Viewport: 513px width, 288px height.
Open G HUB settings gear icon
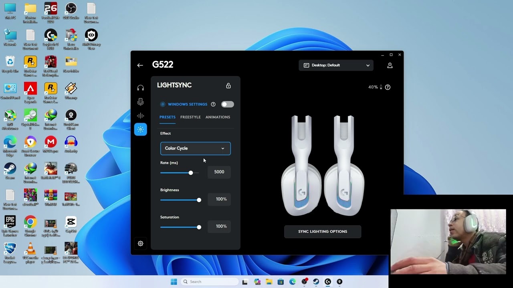click(140, 243)
